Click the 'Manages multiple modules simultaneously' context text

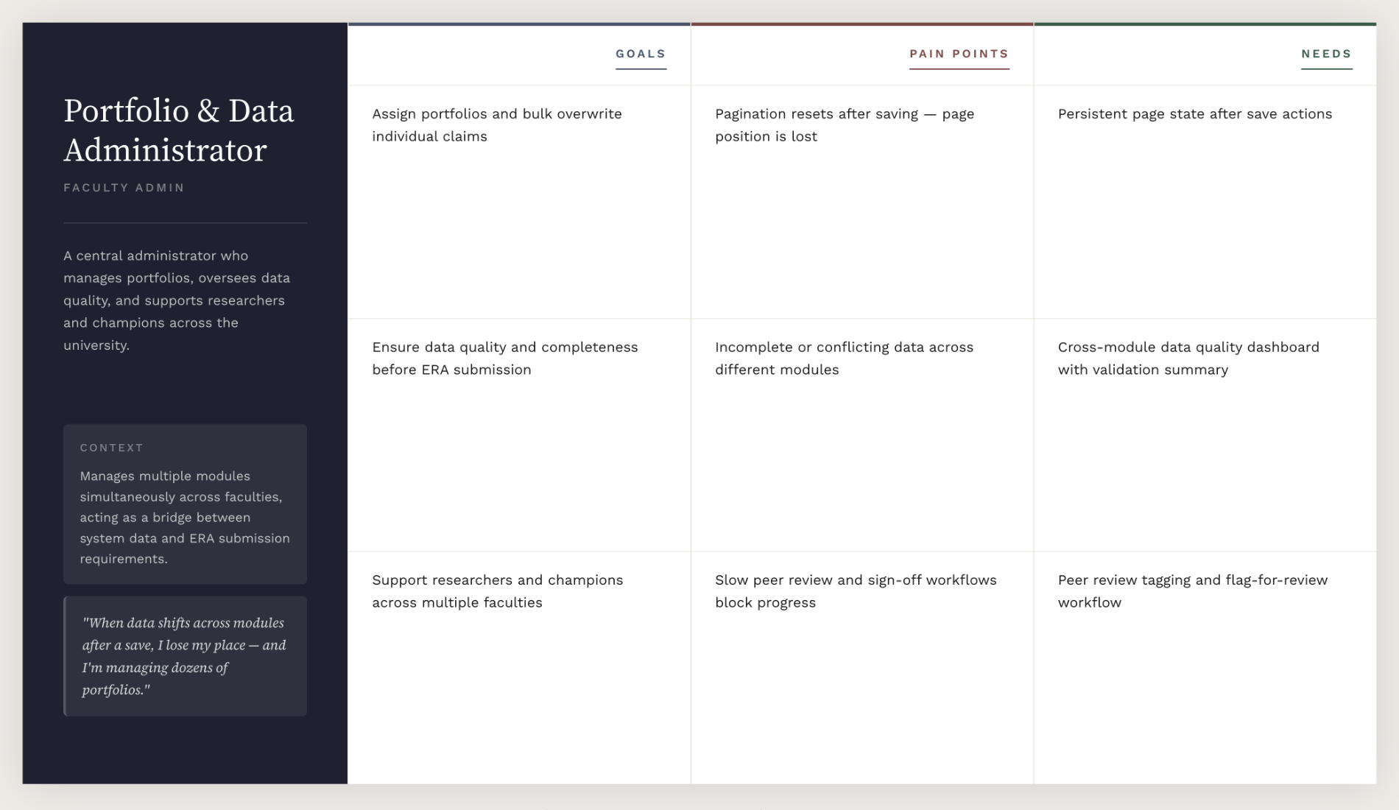(x=185, y=518)
